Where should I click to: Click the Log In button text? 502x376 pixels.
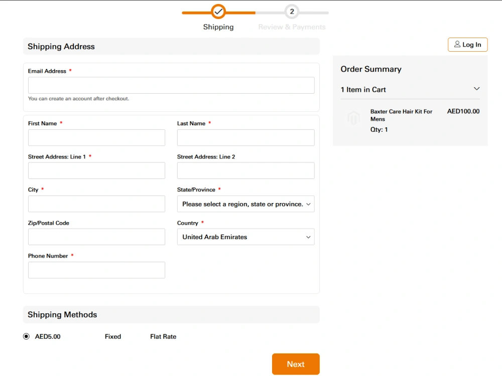(x=471, y=45)
